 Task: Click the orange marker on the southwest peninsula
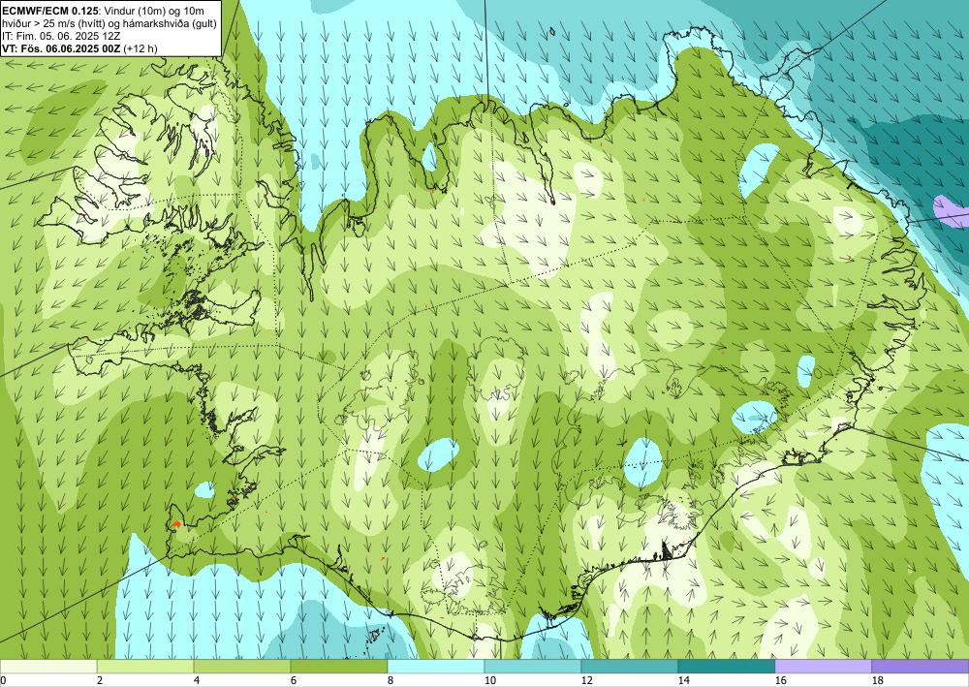[x=176, y=524]
